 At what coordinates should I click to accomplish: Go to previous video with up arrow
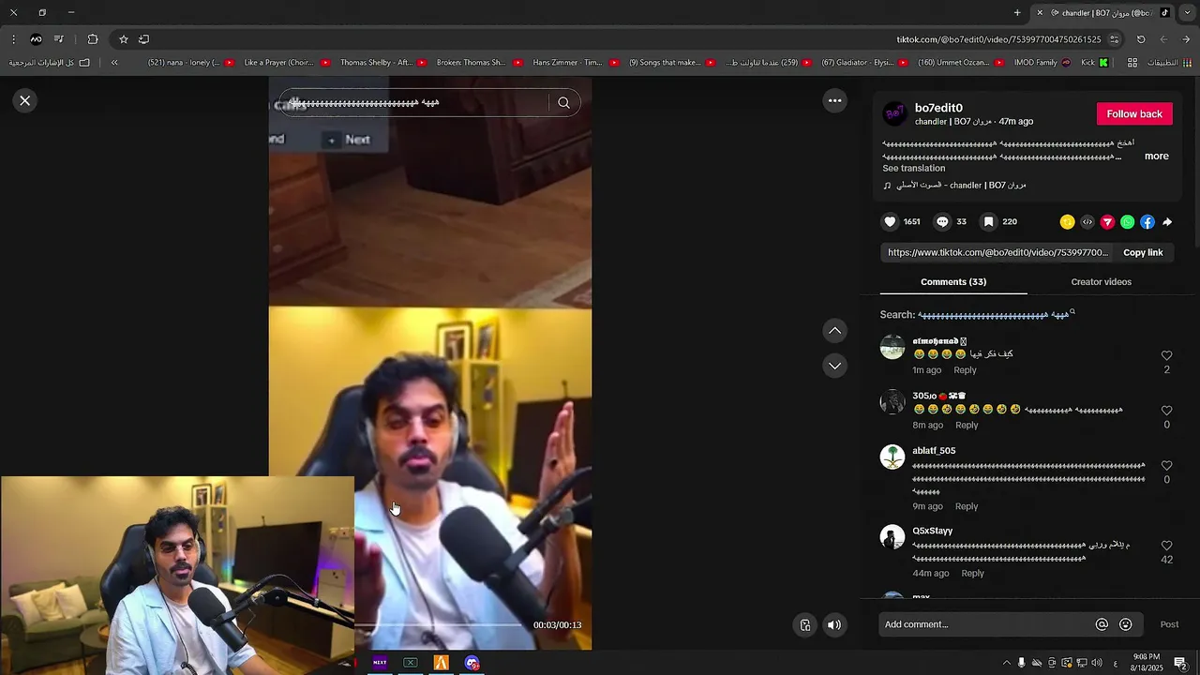pyautogui.click(x=834, y=331)
